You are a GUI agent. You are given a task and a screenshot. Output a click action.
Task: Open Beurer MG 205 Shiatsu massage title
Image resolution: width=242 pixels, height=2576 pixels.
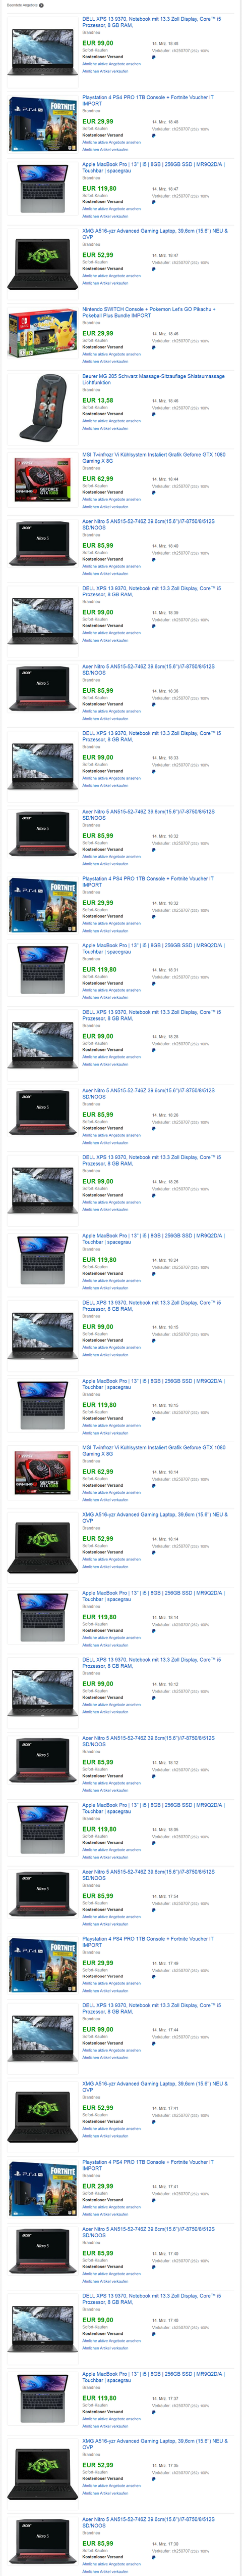coord(153,379)
